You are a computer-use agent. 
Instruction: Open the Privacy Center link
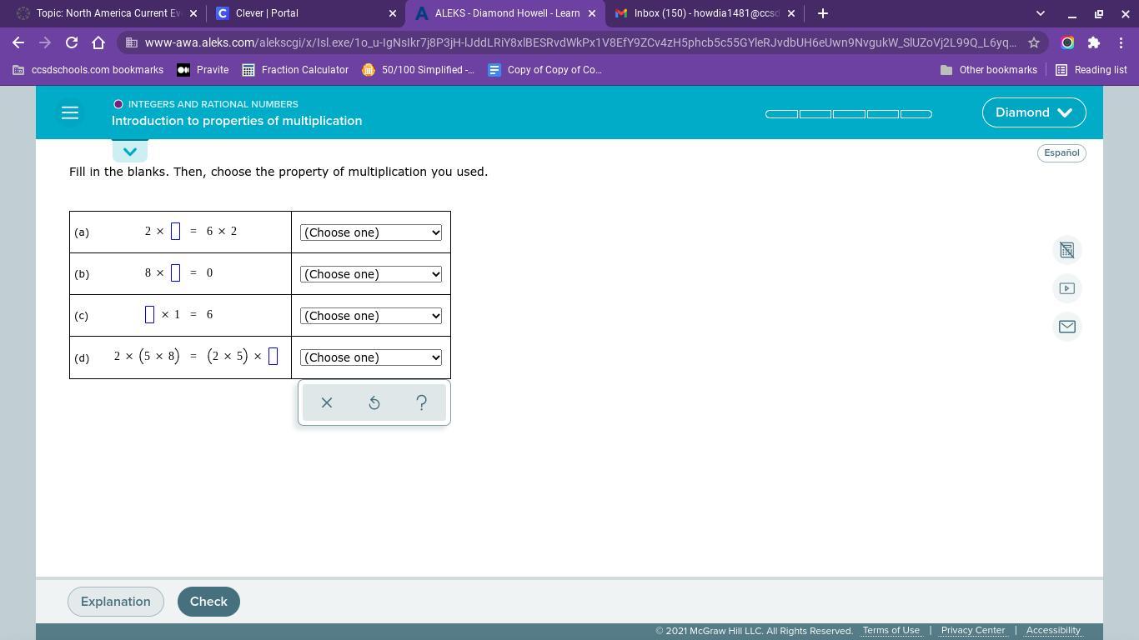[973, 630]
